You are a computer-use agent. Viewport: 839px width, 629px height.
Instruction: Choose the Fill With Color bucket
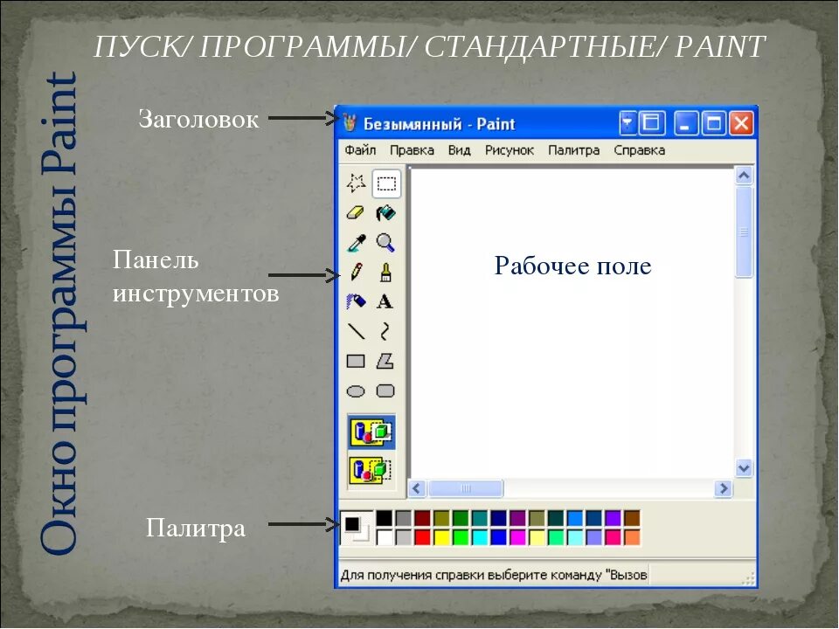[x=385, y=213]
